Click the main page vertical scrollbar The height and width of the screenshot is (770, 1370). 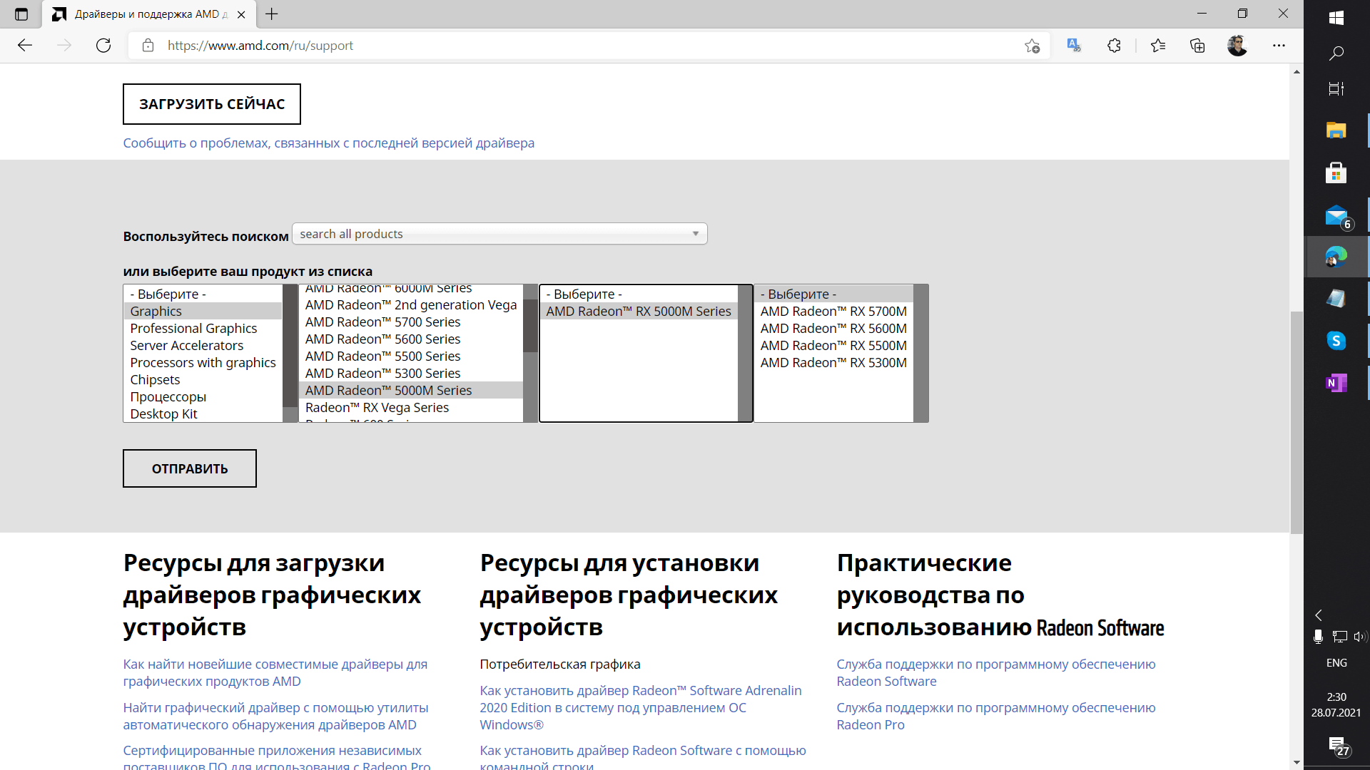coord(1297,422)
